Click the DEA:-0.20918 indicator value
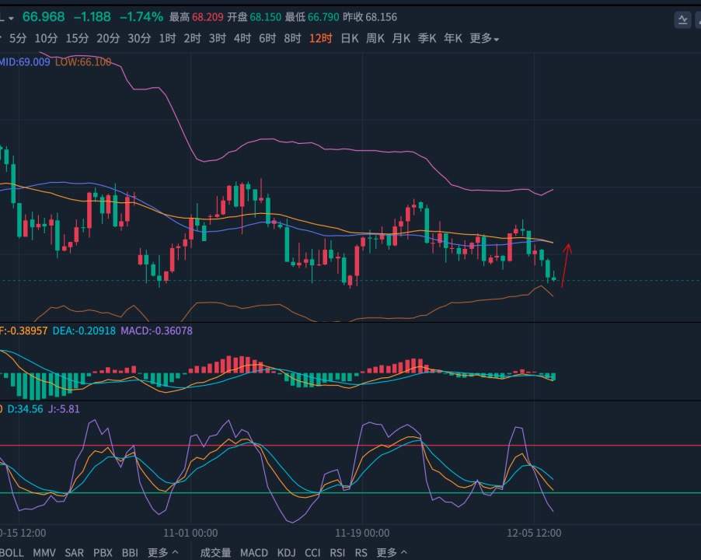The height and width of the screenshot is (560, 701). click(x=84, y=331)
